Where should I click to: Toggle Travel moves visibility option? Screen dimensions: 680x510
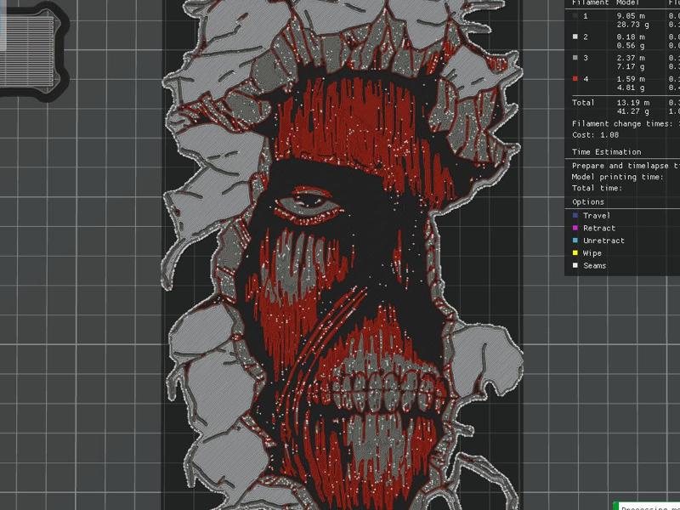[596, 216]
